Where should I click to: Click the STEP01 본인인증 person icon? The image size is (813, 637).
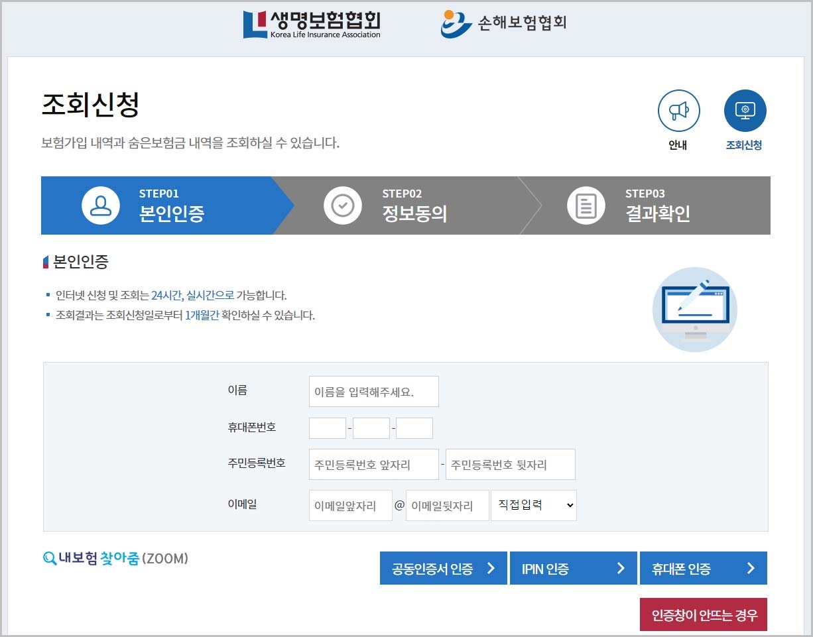101,205
